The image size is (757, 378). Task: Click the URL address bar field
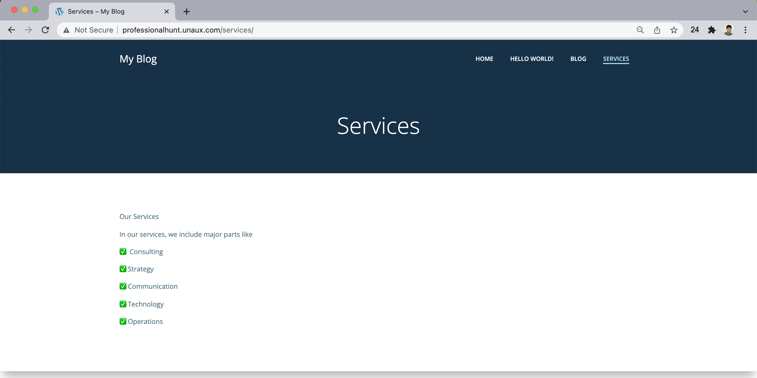coord(353,30)
